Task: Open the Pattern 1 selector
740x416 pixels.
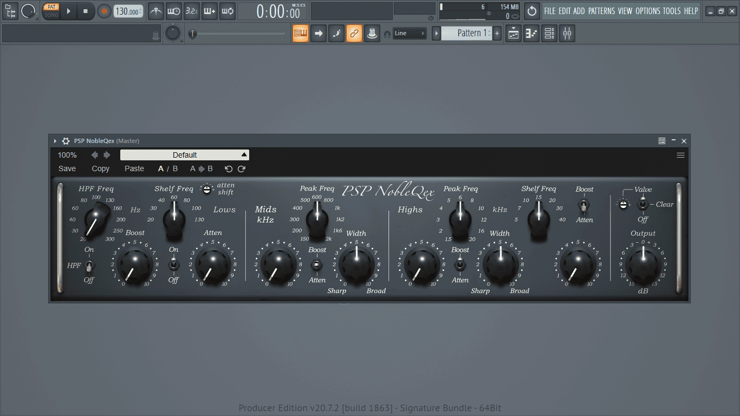Action: pyautogui.click(x=466, y=34)
